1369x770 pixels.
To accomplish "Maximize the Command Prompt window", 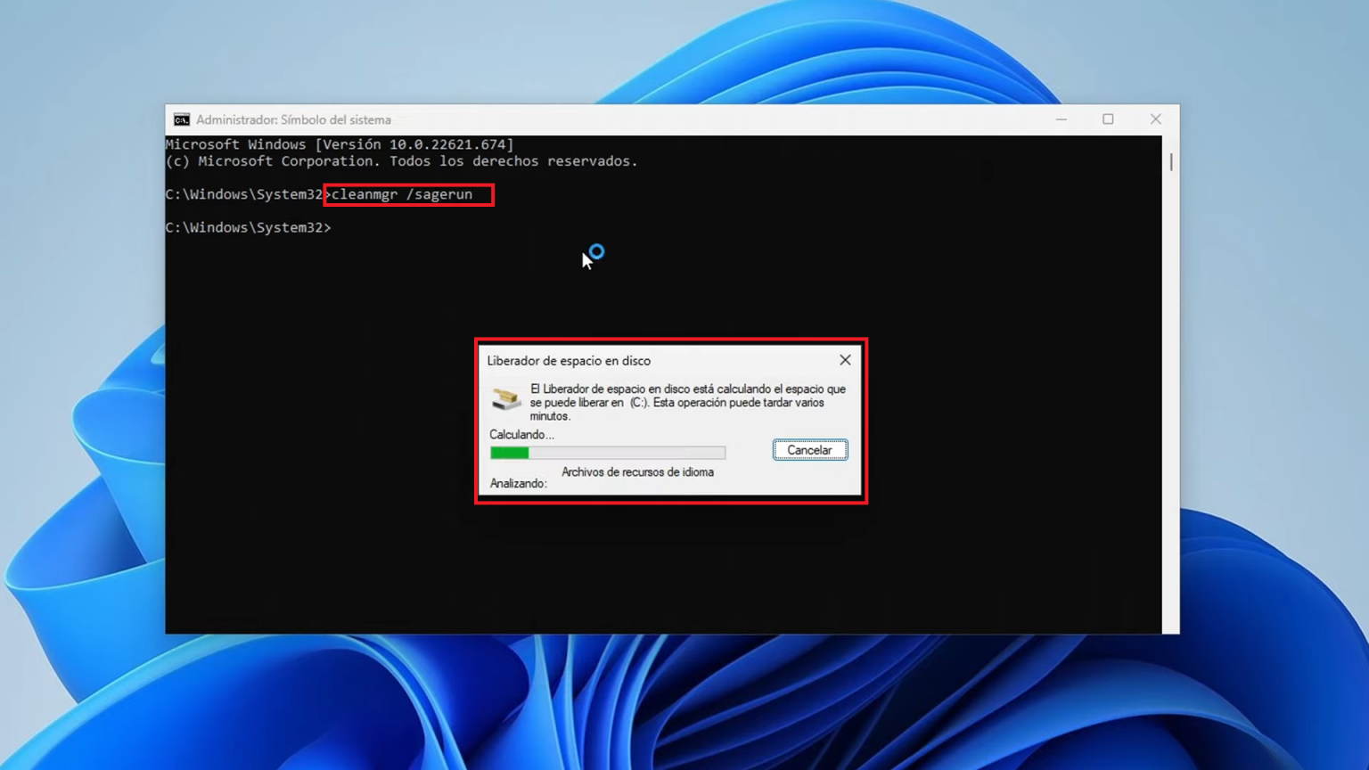I will [x=1108, y=119].
